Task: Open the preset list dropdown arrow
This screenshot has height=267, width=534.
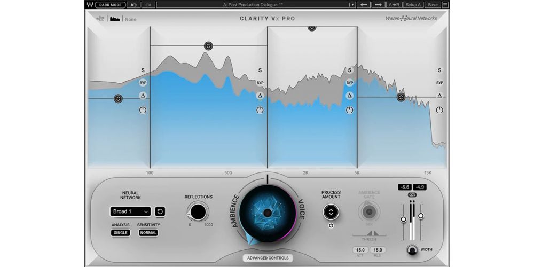Action: (x=352, y=5)
